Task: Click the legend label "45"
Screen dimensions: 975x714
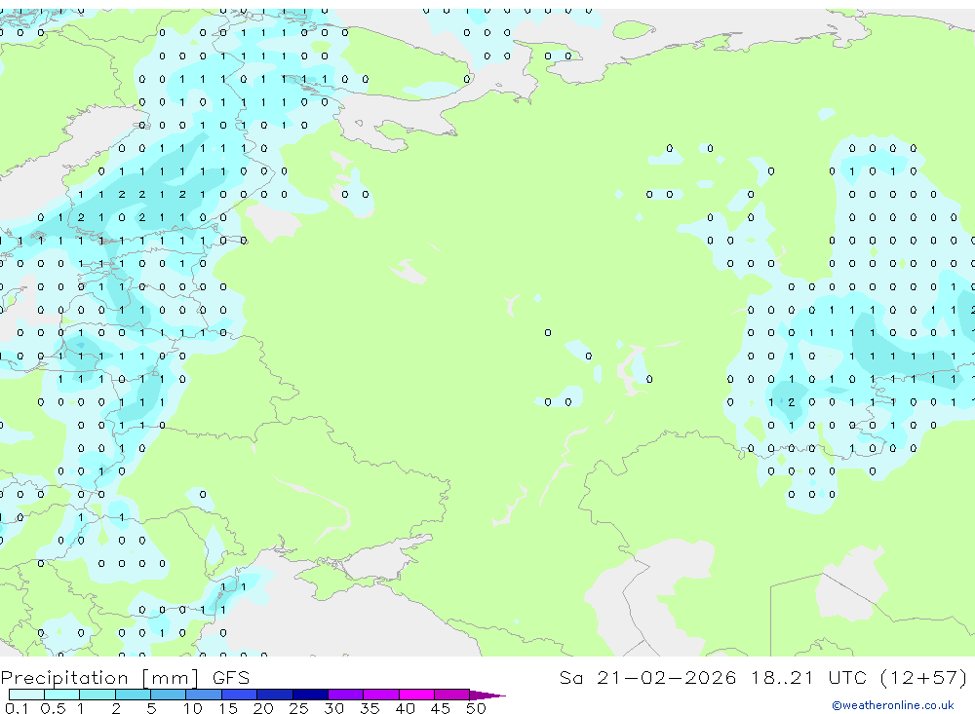Action: pyautogui.click(x=441, y=708)
